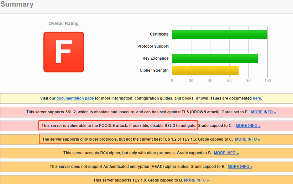Open MORE INFO for DROWN attack warning
293x184 pixels.
click(x=263, y=112)
